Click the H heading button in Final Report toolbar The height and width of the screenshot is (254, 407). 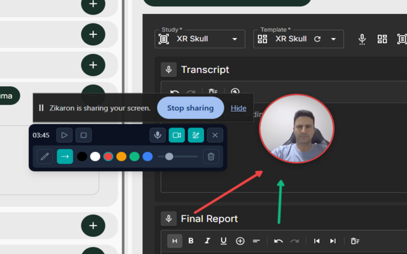pyautogui.click(x=175, y=241)
